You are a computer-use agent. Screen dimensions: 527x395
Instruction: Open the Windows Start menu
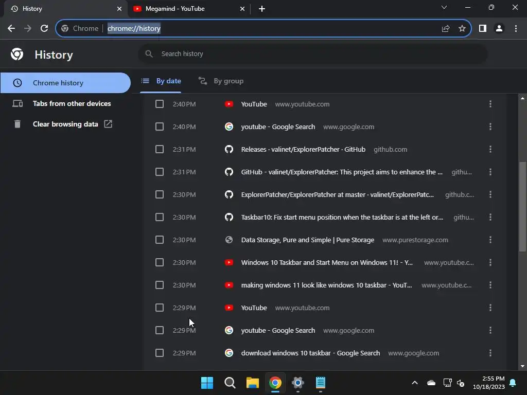(207, 383)
